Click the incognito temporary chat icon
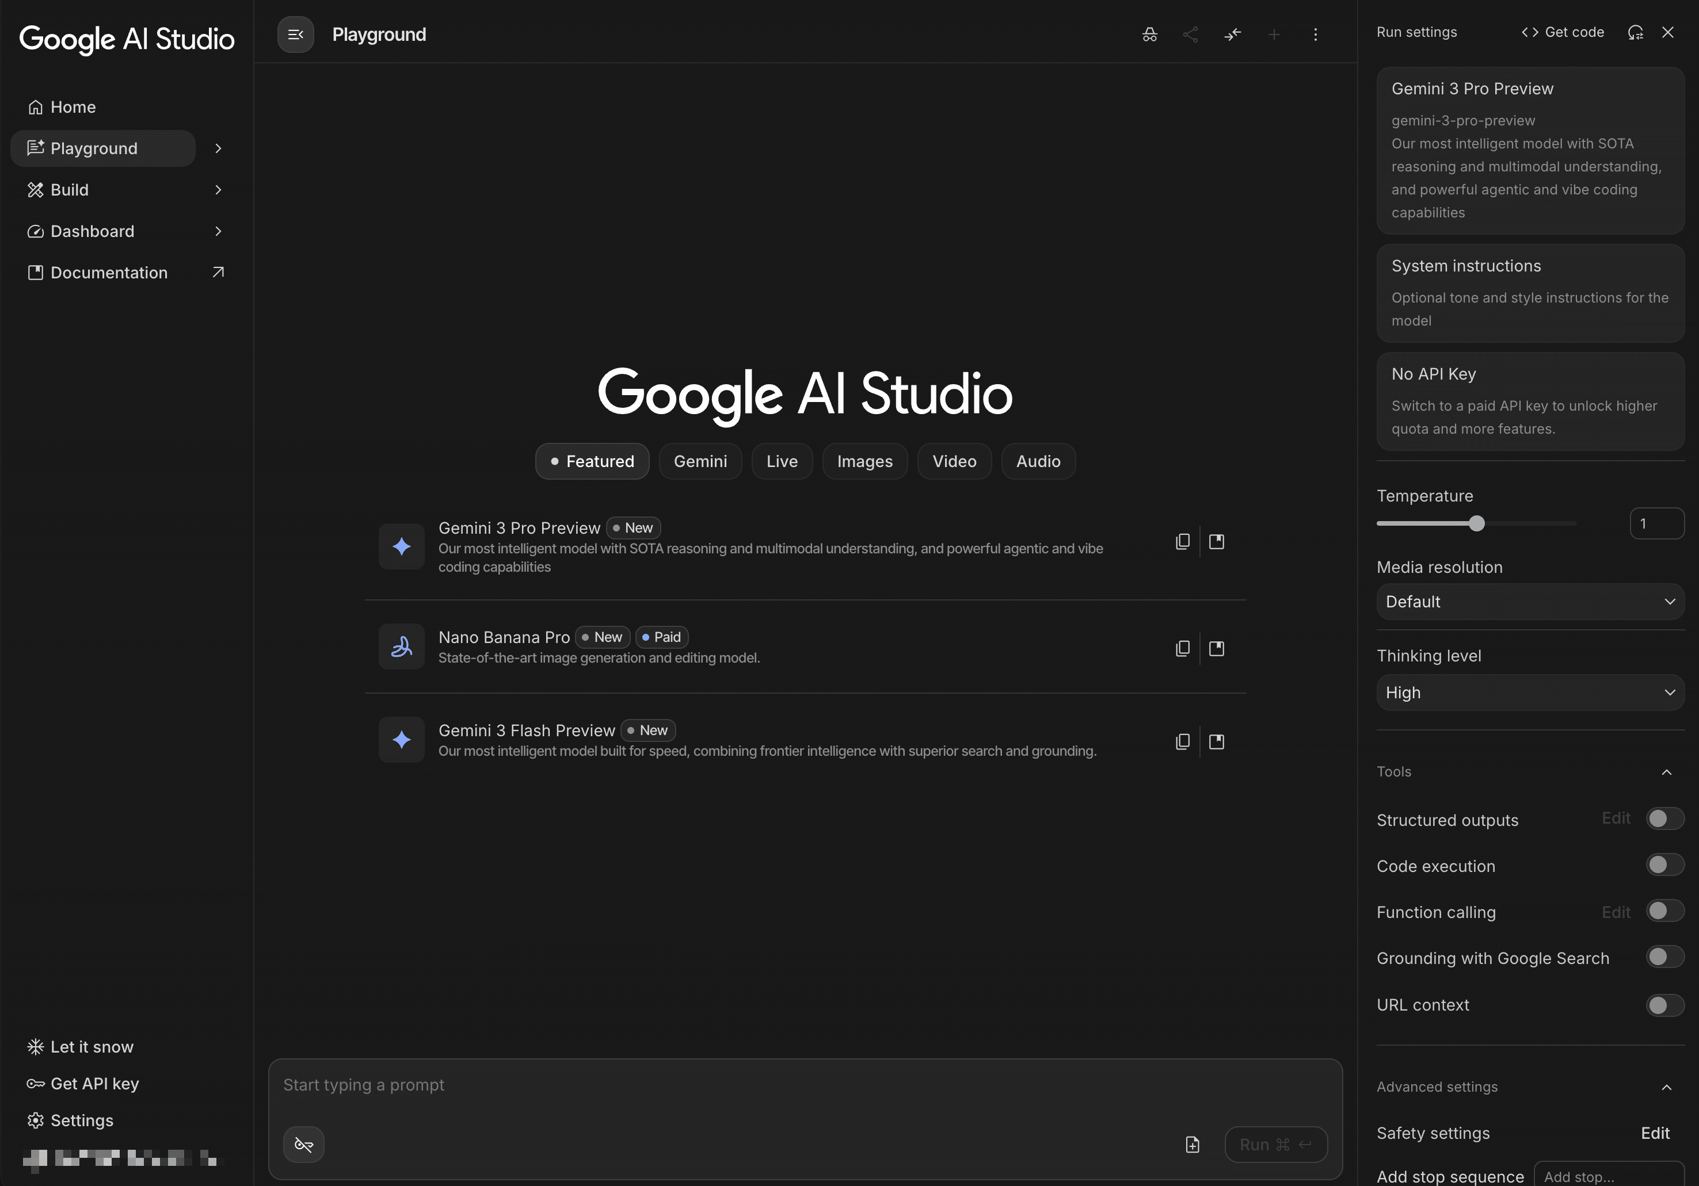The width and height of the screenshot is (1699, 1186). (x=1149, y=35)
